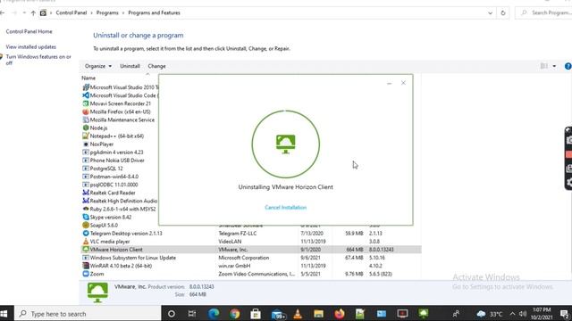Select Microsoft Visual Studio 2010 entry icon
The height and width of the screenshot is (321, 572).
[86, 87]
